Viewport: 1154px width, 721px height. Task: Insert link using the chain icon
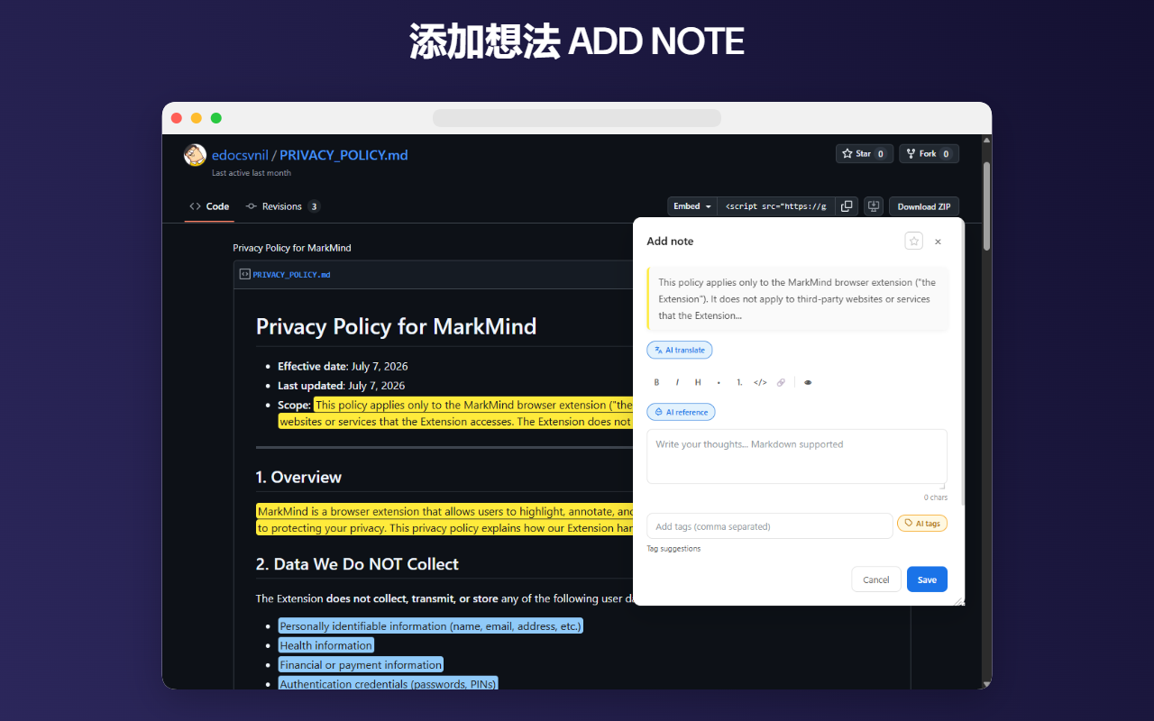[x=781, y=382]
